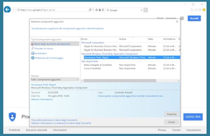Click the browser forward arrow
210x136 pixels.
coord(14,10)
